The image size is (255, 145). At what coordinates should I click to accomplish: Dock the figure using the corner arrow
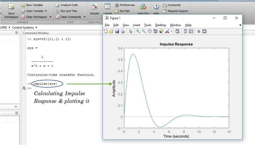(x=240, y=25)
